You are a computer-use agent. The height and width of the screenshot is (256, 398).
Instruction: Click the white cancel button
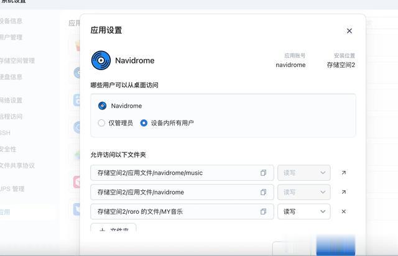[x=292, y=248]
